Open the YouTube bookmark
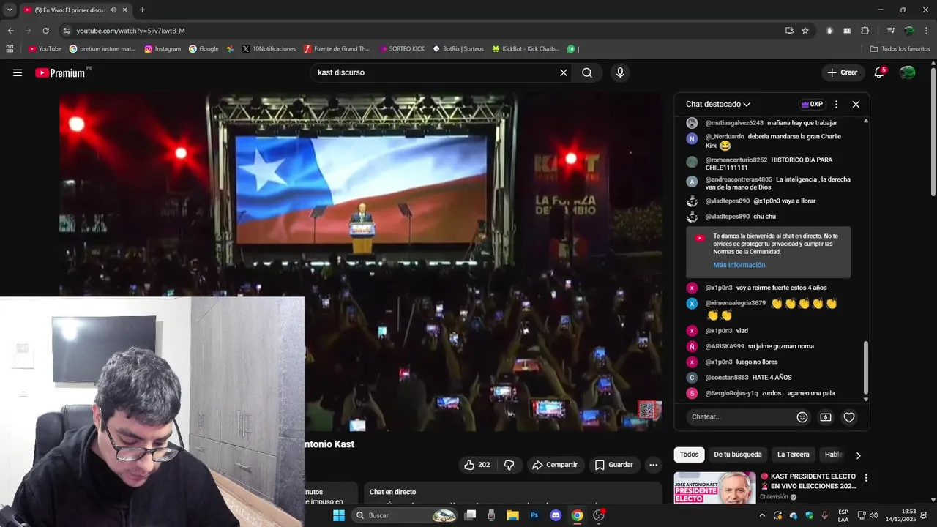Screen dimensions: 937x527 [x=45, y=49]
